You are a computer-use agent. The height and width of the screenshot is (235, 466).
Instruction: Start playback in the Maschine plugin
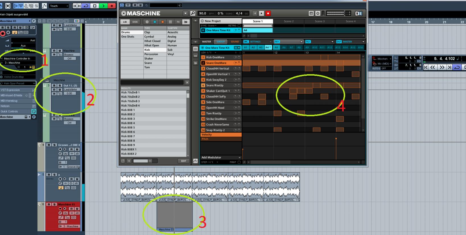[261, 13]
